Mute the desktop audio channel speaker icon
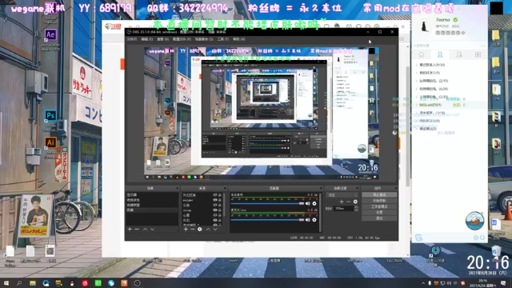This screenshot has height=288, width=512. 307,203
